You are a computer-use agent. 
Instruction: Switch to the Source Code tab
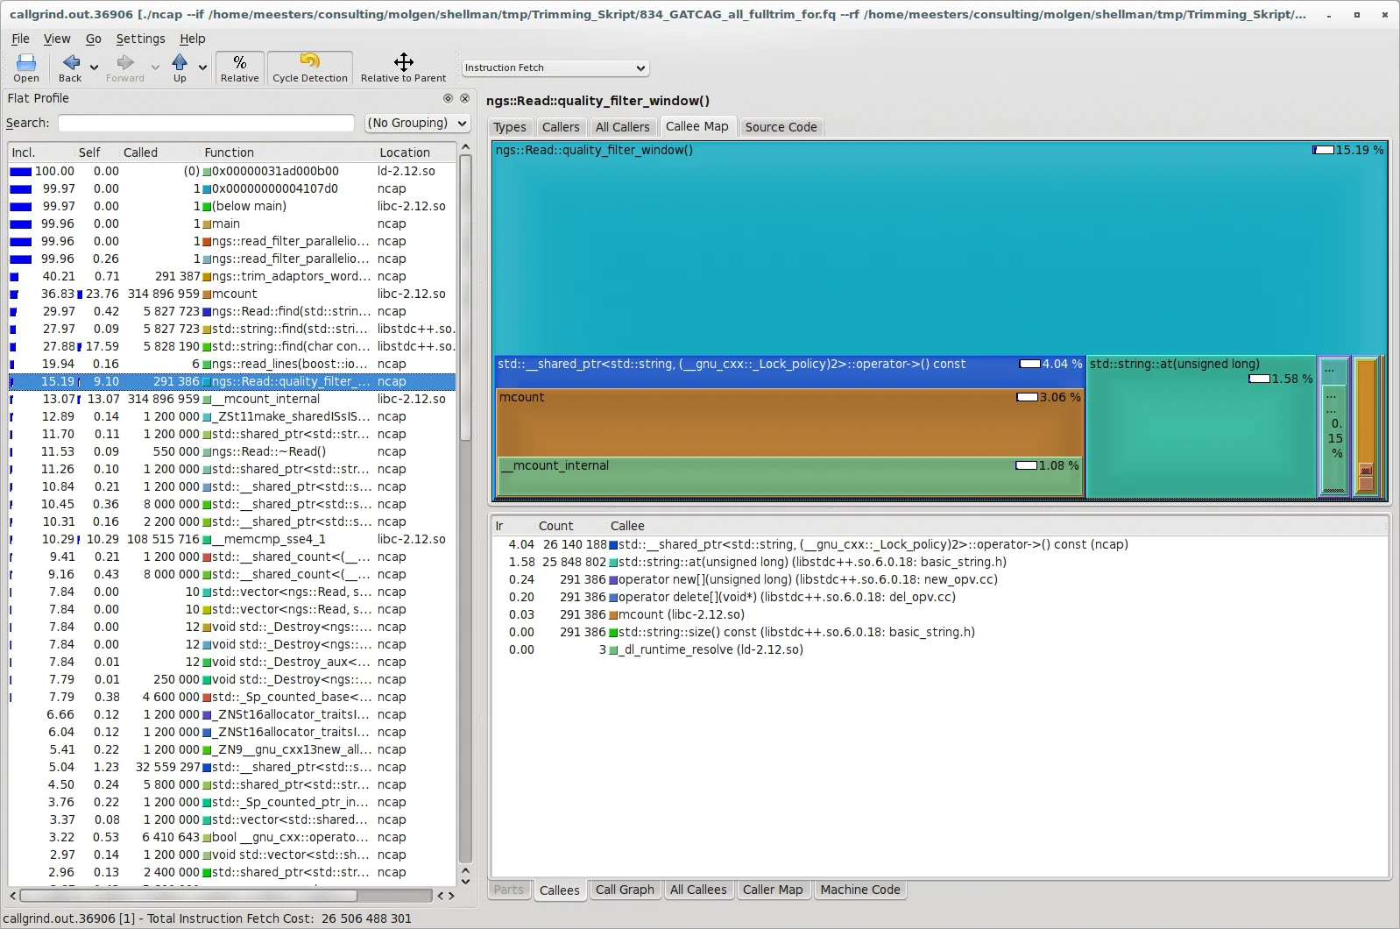781,127
